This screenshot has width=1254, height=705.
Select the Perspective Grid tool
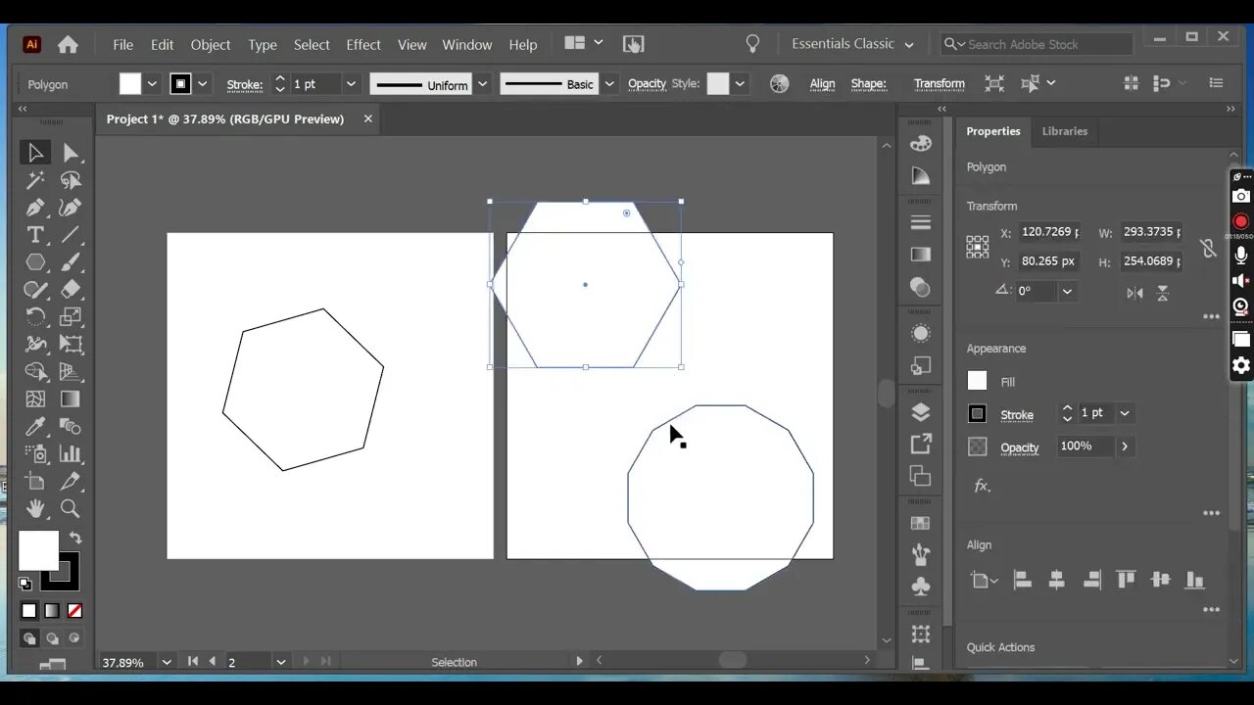coord(71,372)
